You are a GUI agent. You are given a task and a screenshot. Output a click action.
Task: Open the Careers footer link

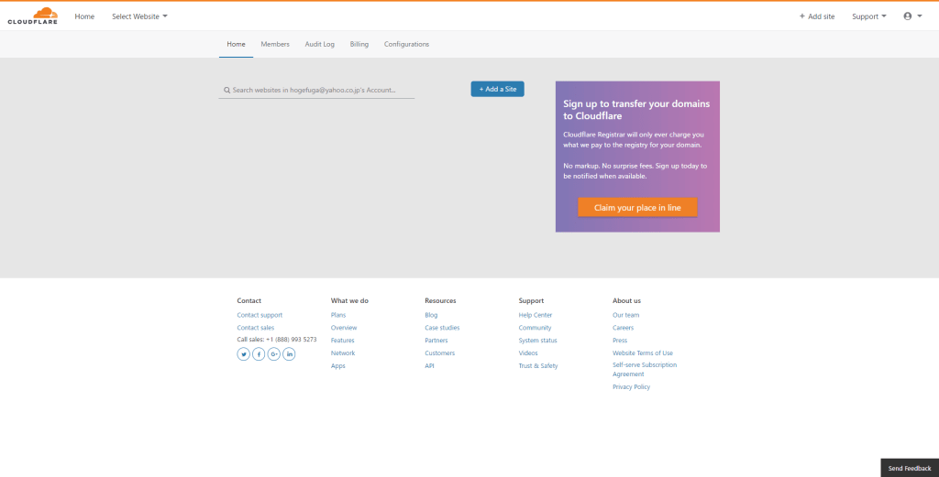pyautogui.click(x=623, y=328)
